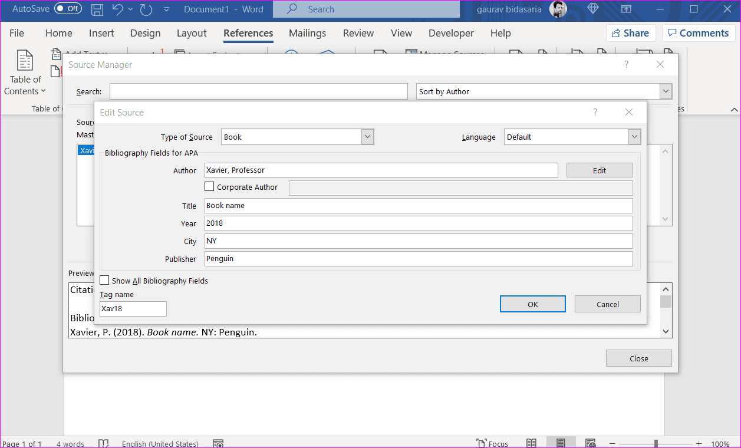The image size is (741, 448).
Task: Click the Author text field
Action: [381, 170]
